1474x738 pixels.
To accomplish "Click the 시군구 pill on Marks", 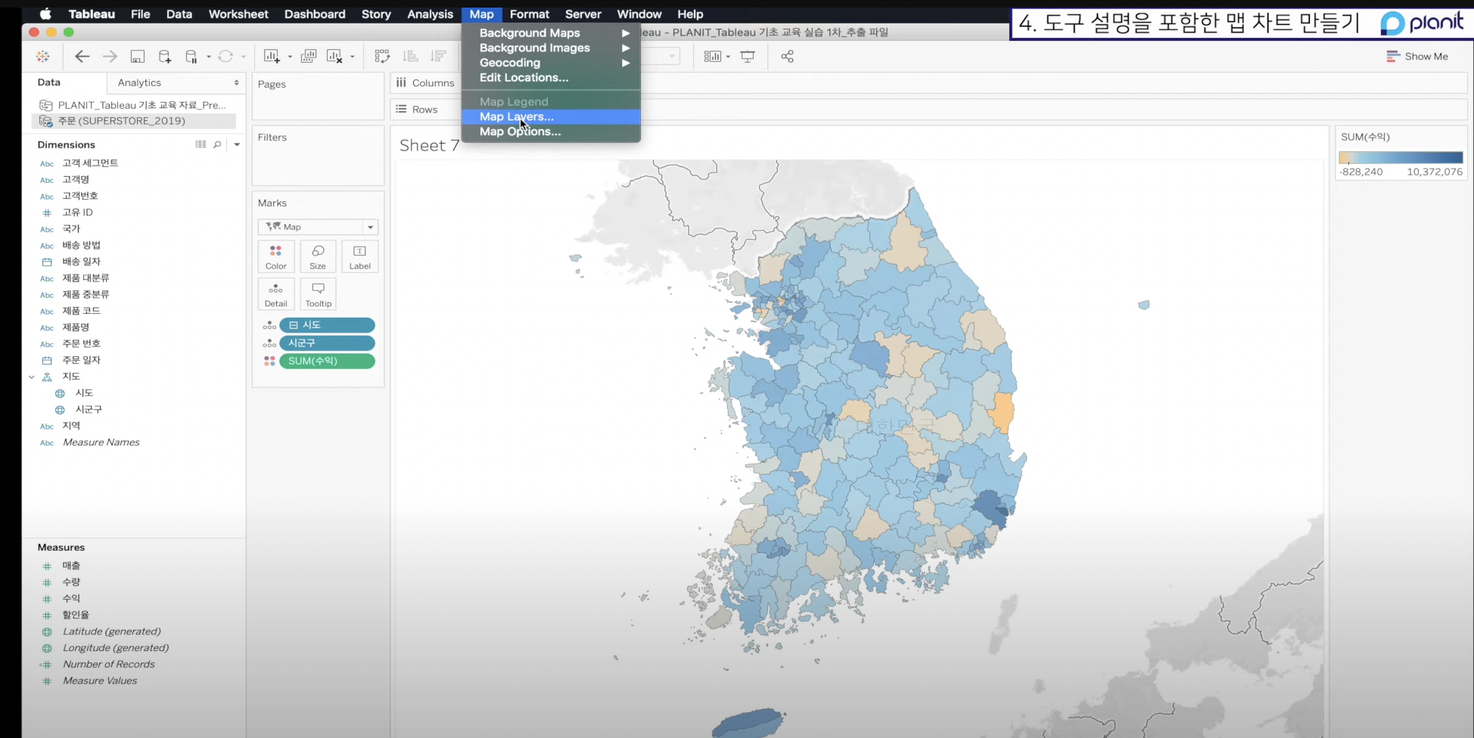I will coord(327,343).
